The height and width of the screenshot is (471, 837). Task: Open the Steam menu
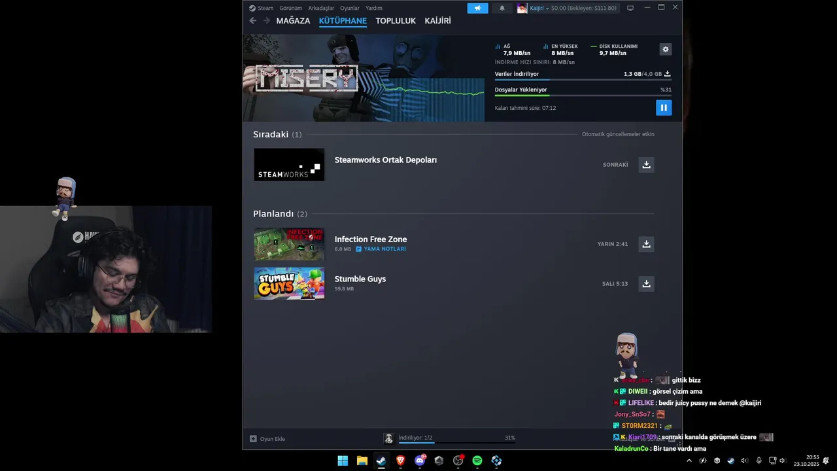(x=262, y=8)
